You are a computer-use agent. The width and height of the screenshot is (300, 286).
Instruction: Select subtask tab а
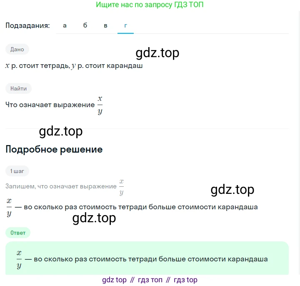pyautogui.click(x=65, y=25)
